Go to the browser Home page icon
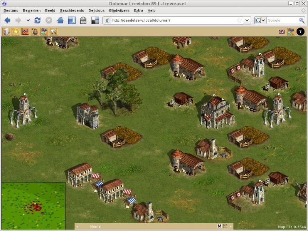 [60, 20]
